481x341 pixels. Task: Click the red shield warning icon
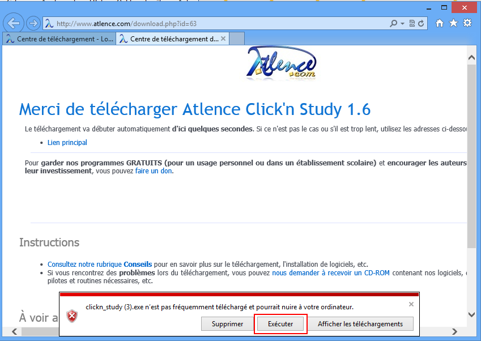tap(72, 316)
